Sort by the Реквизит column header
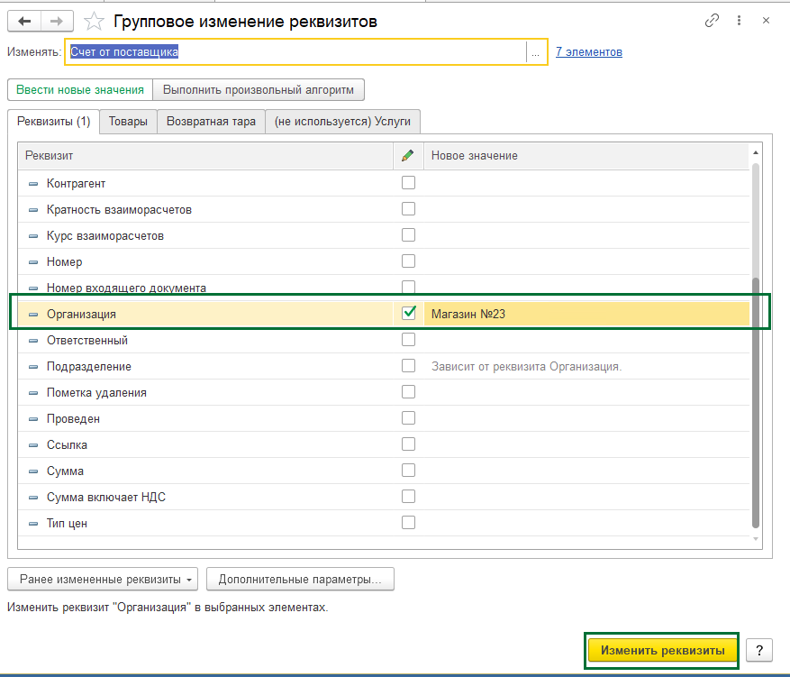790x677 pixels. point(205,155)
